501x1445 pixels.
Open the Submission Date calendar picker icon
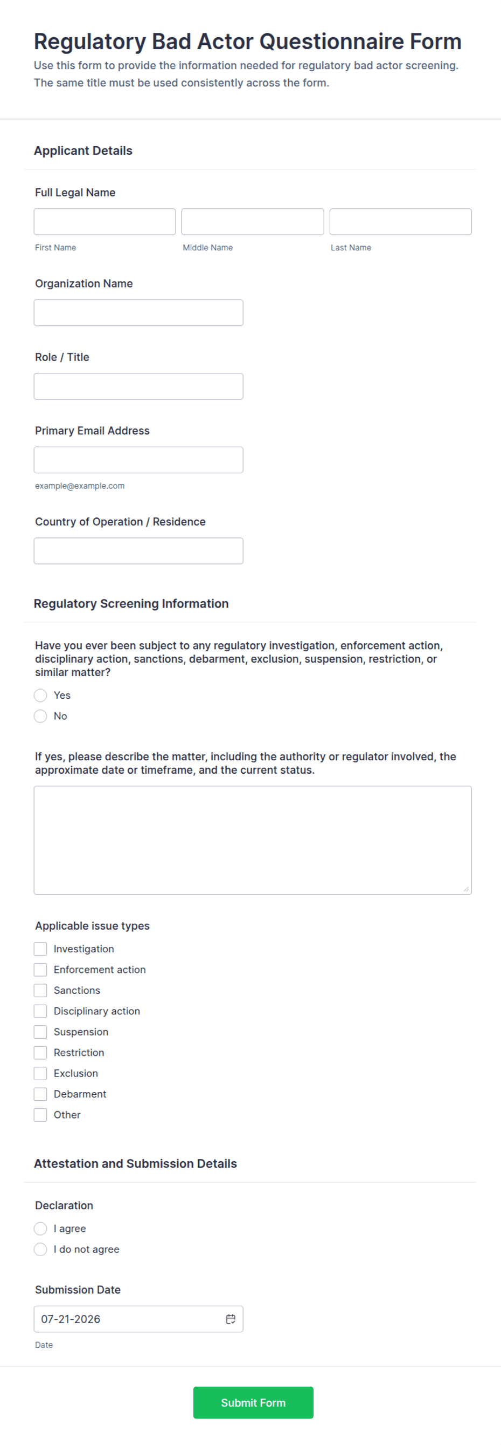pos(230,1319)
